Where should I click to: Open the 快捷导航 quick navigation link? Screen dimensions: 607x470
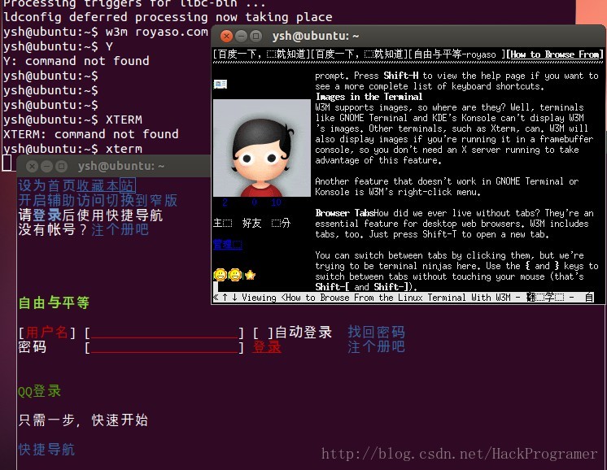pyautogui.click(x=46, y=450)
